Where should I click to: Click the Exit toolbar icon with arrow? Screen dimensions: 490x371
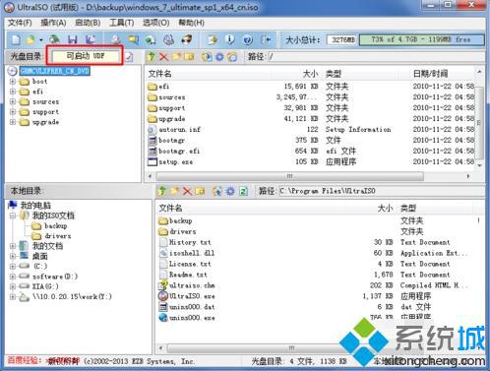266,39
